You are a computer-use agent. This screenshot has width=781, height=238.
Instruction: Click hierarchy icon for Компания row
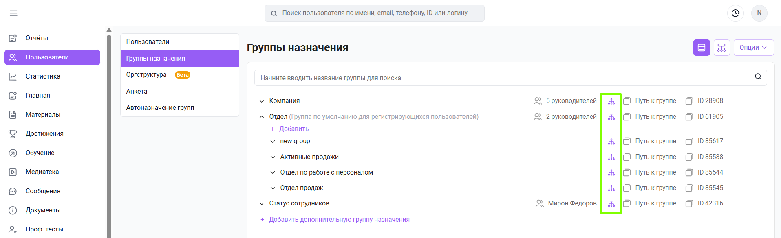pos(611,101)
